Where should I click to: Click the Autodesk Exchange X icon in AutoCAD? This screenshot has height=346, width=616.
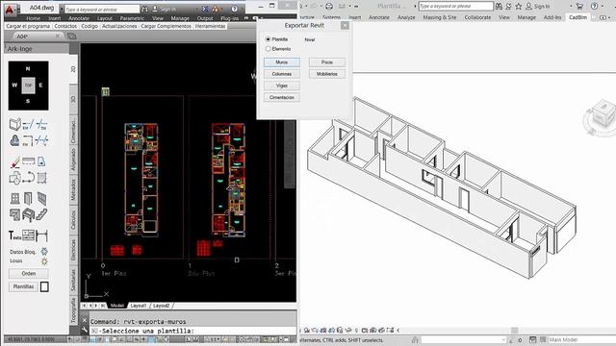point(205,9)
